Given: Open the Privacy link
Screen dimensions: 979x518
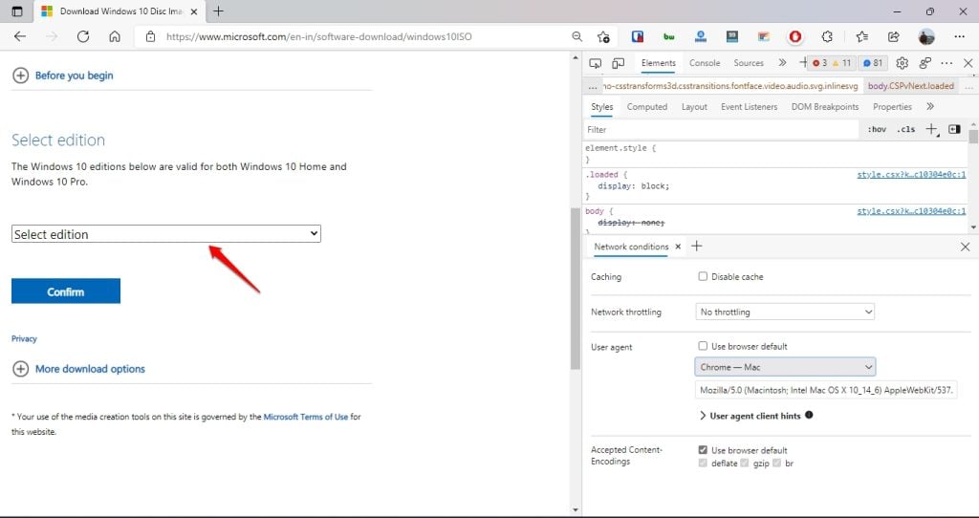Looking at the screenshot, I should (24, 339).
